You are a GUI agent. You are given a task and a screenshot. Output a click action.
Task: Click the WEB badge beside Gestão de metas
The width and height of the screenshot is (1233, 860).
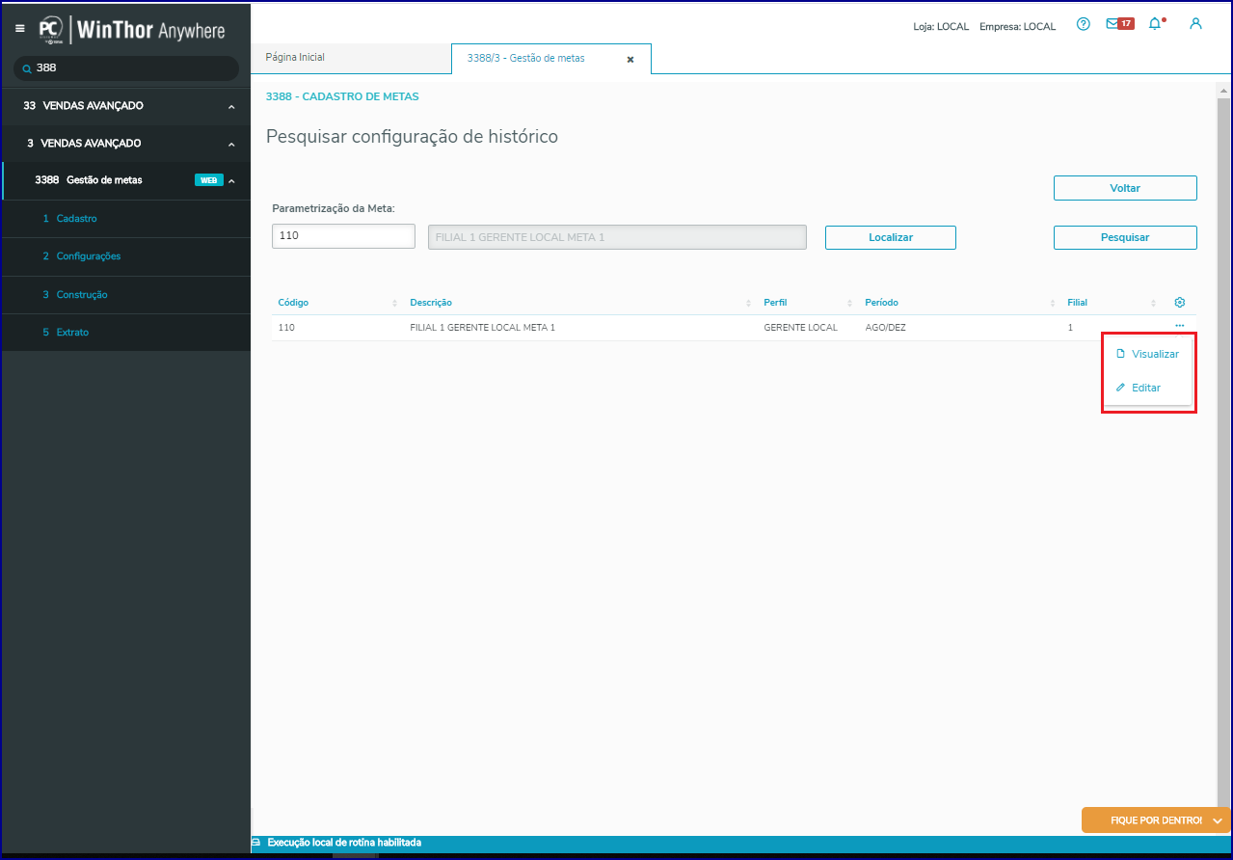click(208, 180)
